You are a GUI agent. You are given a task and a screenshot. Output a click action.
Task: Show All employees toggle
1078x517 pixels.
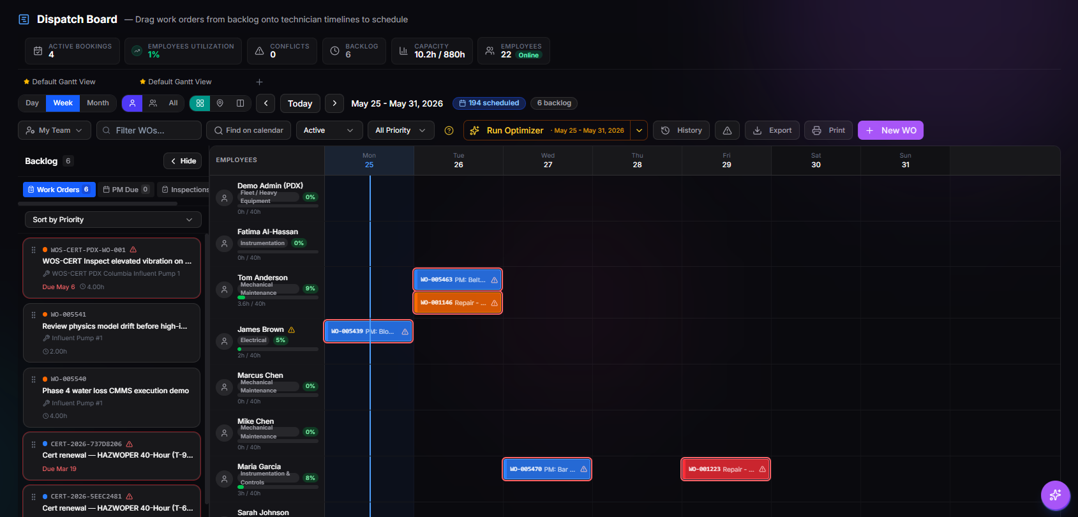(x=173, y=103)
